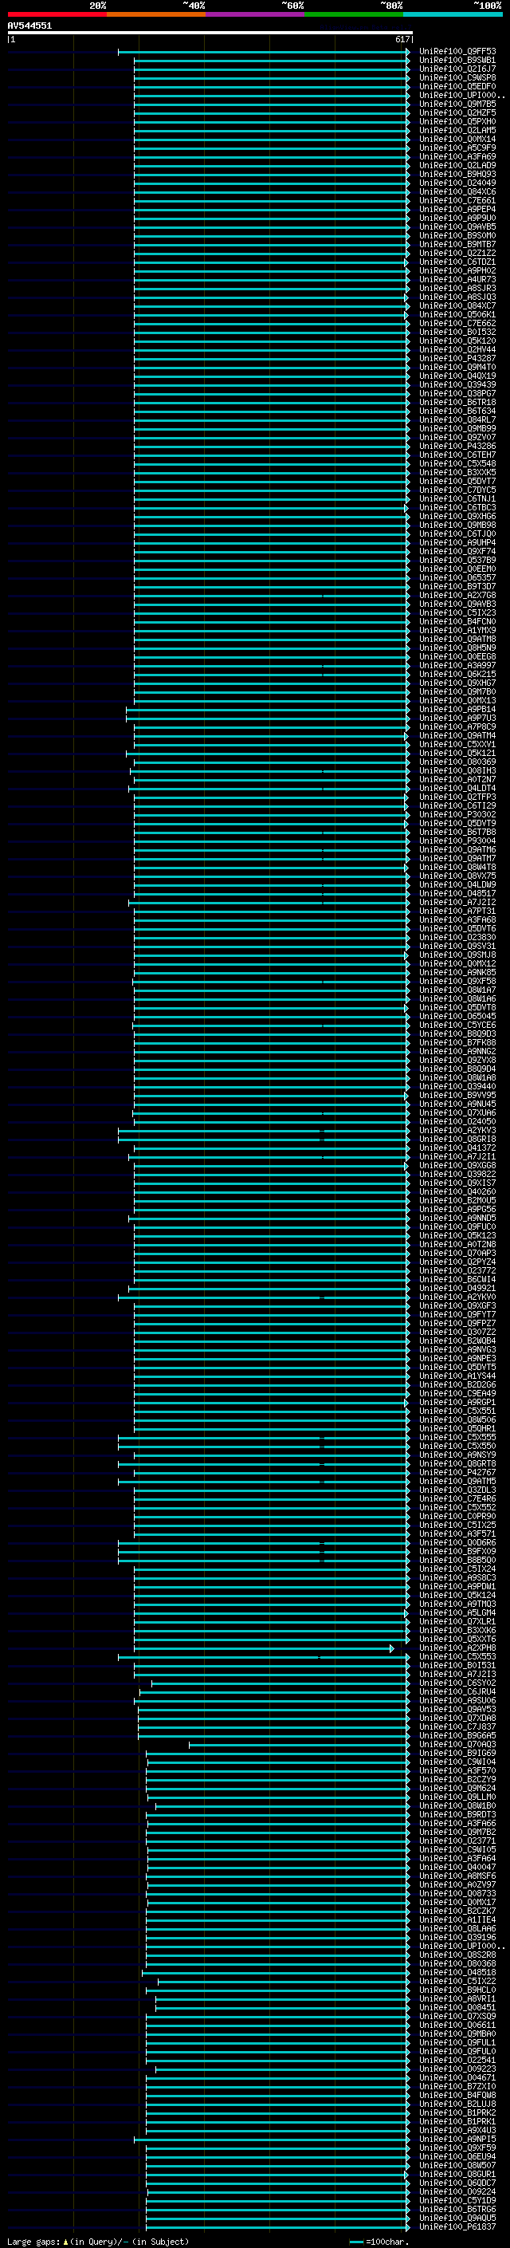Select the UniRef100_Q9AVB5 label

pos(457,227)
